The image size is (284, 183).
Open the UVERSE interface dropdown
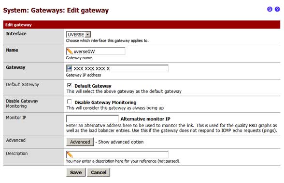78,34
